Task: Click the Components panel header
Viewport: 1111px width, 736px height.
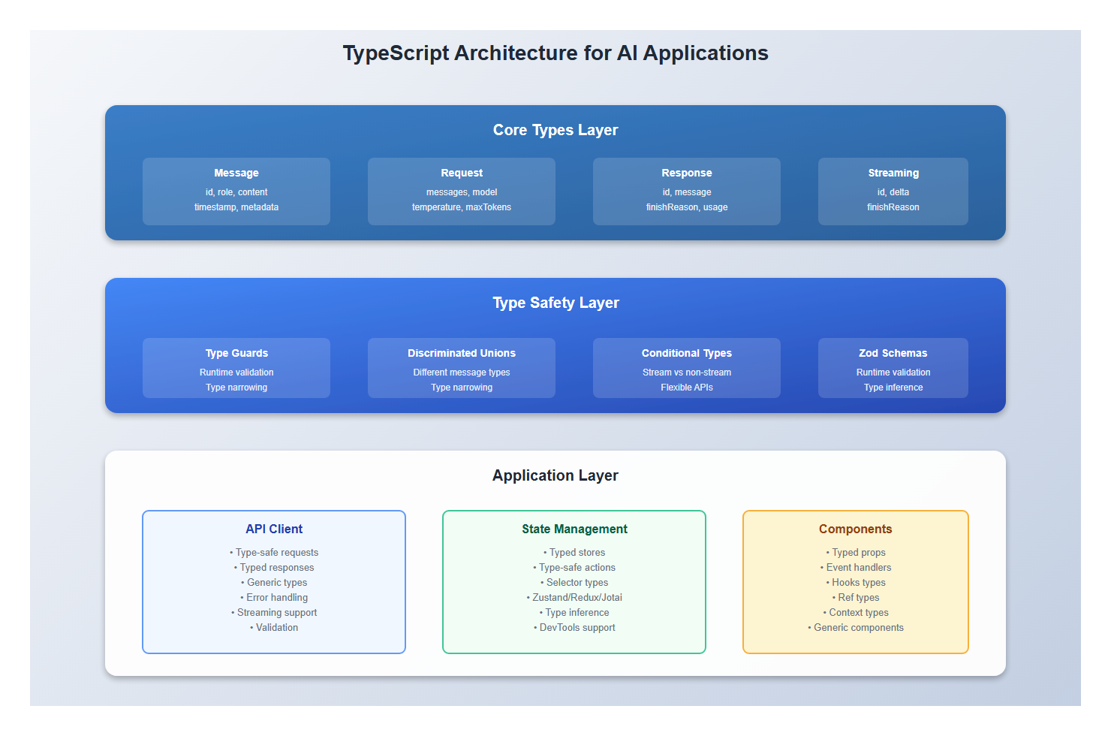Action: click(x=855, y=529)
